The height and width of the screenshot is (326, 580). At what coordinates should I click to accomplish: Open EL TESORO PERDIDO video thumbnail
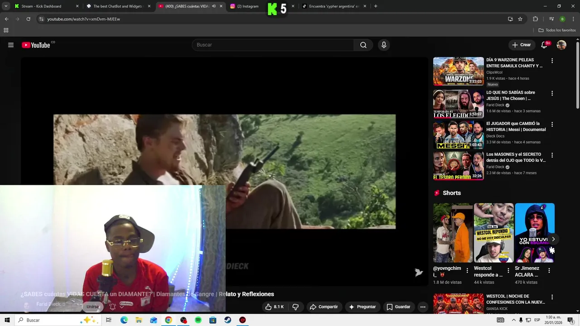coord(459,166)
